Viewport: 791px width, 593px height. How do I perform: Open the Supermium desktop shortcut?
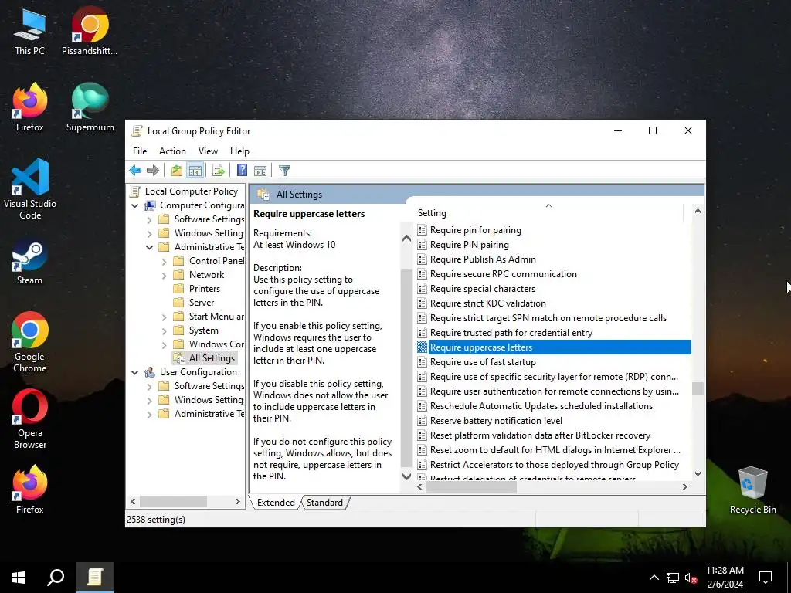tap(90, 107)
